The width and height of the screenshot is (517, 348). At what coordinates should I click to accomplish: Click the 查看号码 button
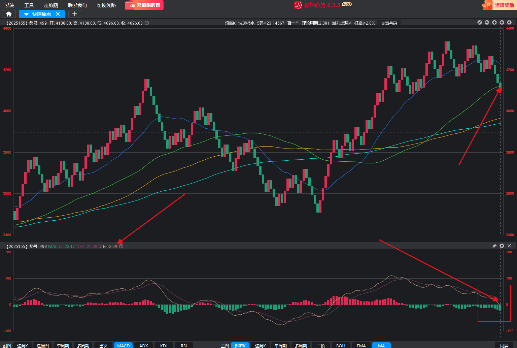(x=389, y=23)
